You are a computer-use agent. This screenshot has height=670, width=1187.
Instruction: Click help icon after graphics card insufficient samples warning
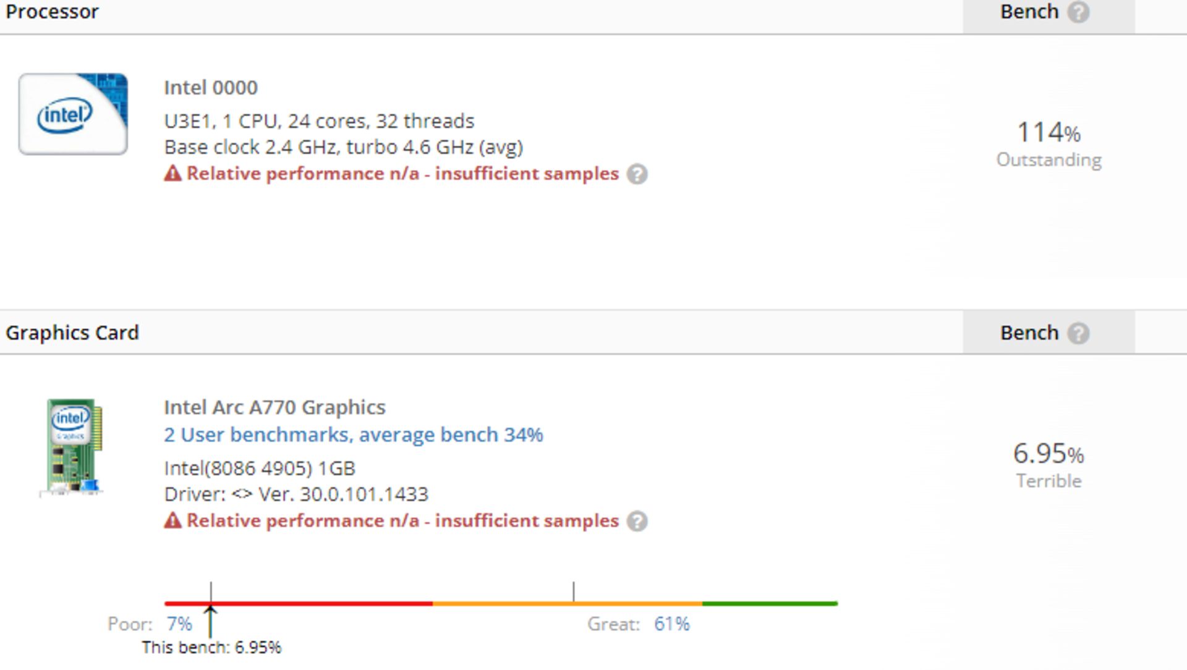[x=637, y=522]
